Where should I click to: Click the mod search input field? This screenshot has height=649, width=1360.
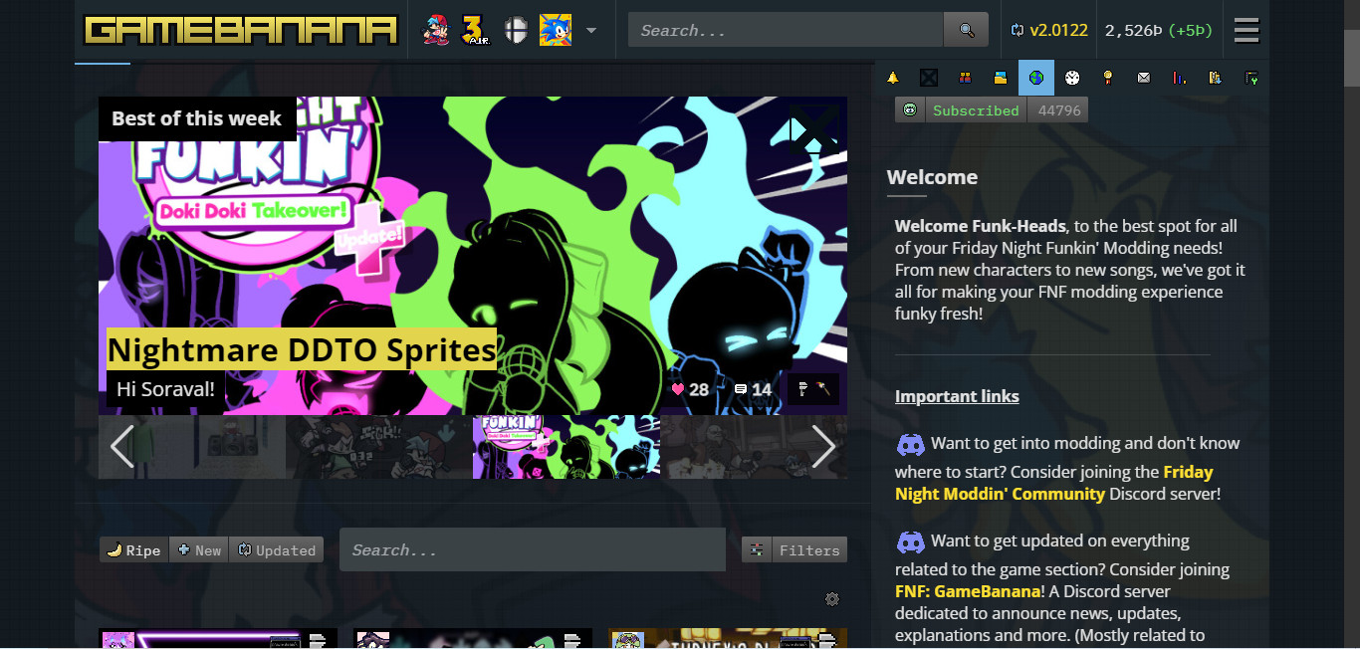[x=533, y=548]
